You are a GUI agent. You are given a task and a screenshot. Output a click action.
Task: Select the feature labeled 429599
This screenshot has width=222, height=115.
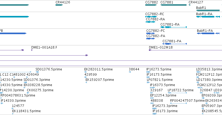pyautogui.click(x=85, y=77)
